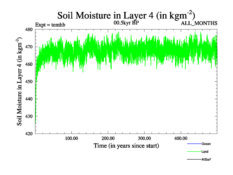Click the vertical y-axis title text
Viewport: 233px width, 175px height.
20,82
